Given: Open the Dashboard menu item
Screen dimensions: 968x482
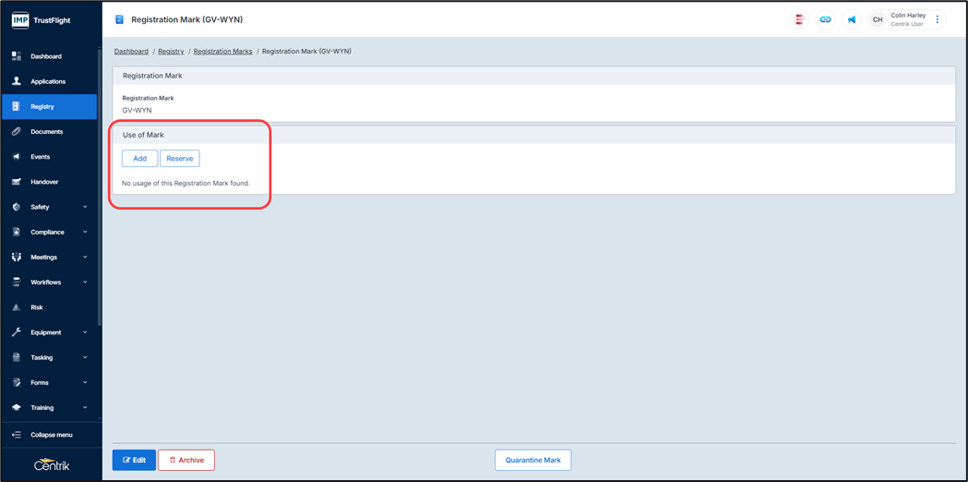Looking at the screenshot, I should (x=49, y=56).
